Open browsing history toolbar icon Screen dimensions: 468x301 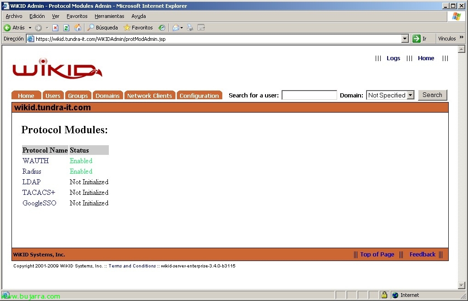[162, 28]
